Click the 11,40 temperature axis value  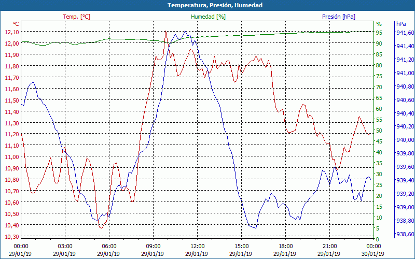[12, 111]
